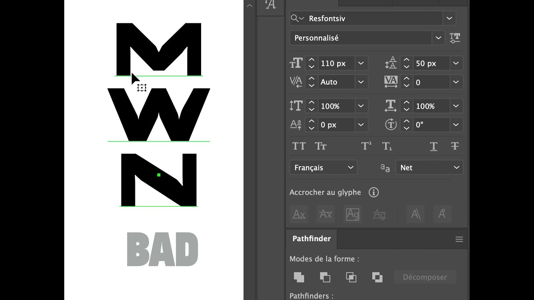Open the Auto kerning dropdown
Screen dimensions: 534x300
click(361, 82)
